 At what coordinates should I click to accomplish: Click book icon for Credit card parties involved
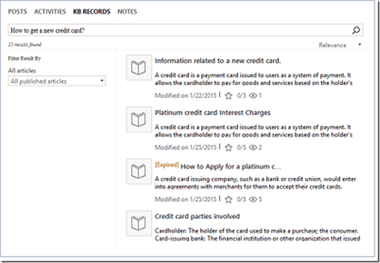(x=138, y=223)
